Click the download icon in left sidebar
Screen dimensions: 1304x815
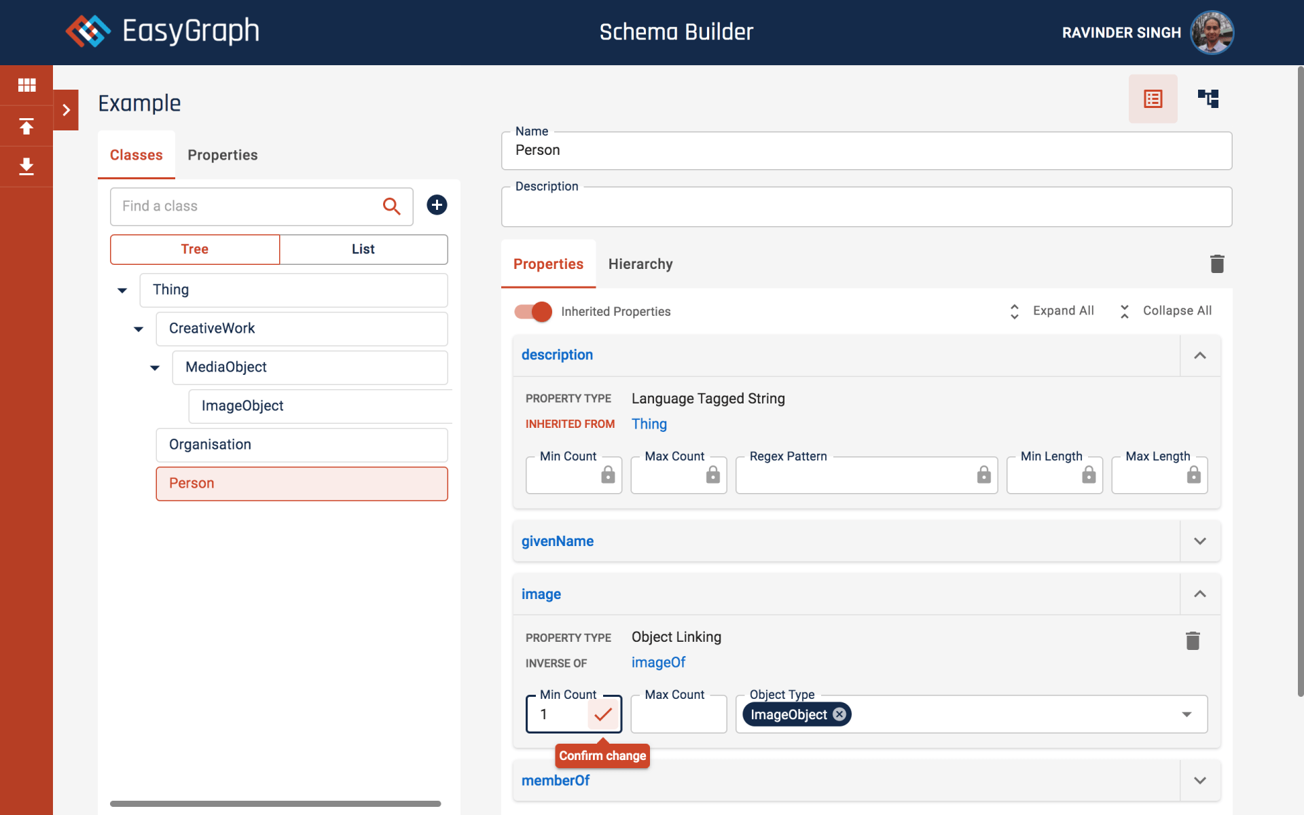[26, 166]
